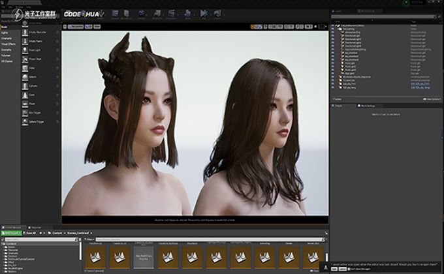Select the Lights category in Modes panel
Screen dimensions: 444x274
[x=5, y=33]
